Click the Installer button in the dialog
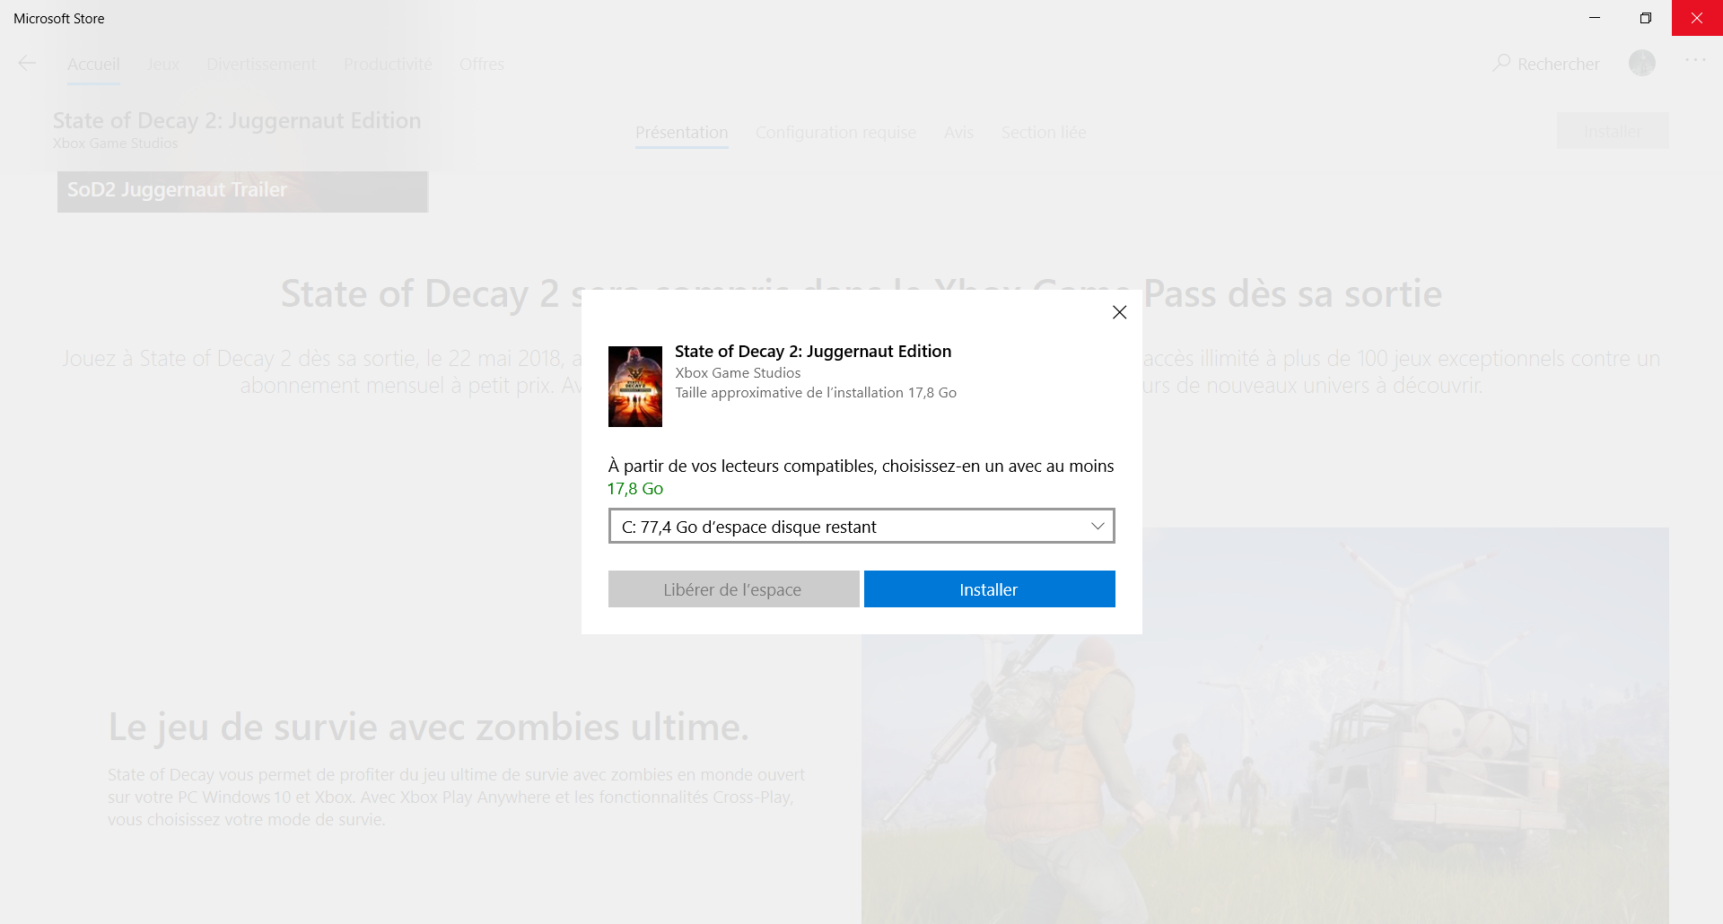Viewport: 1723px width, 924px height. click(990, 589)
